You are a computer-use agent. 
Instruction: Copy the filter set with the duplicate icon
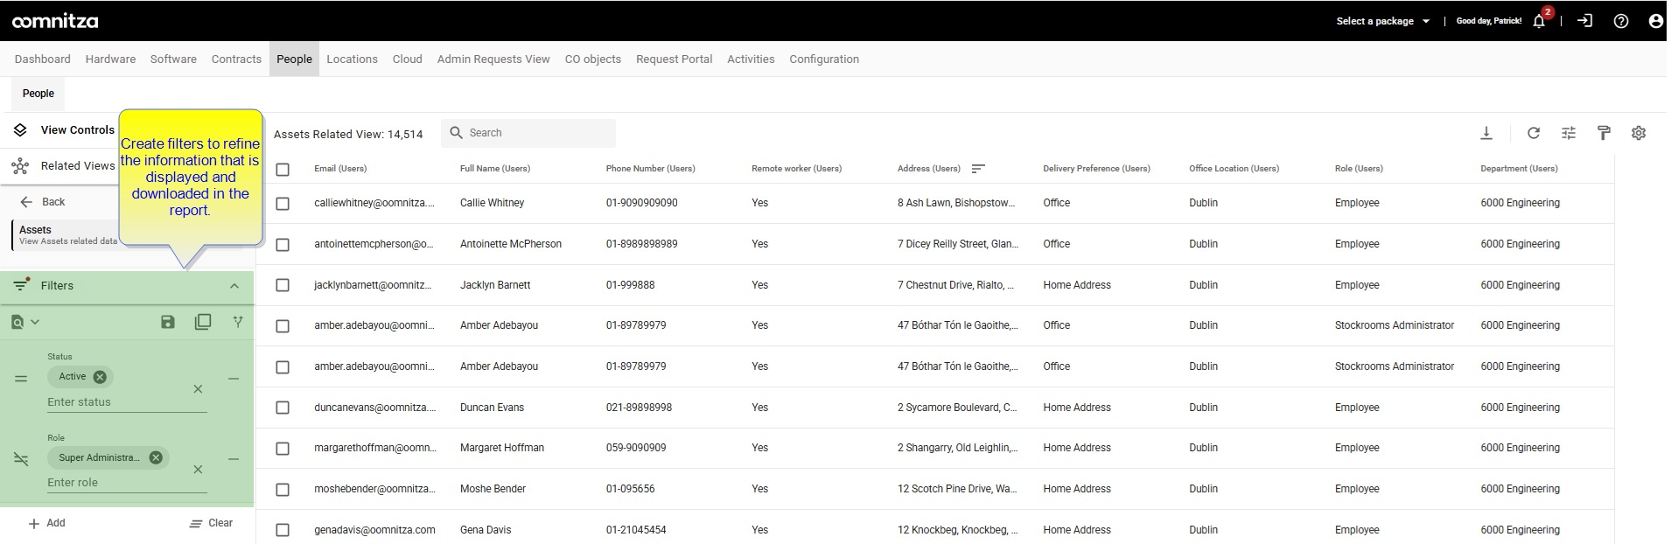(x=203, y=322)
